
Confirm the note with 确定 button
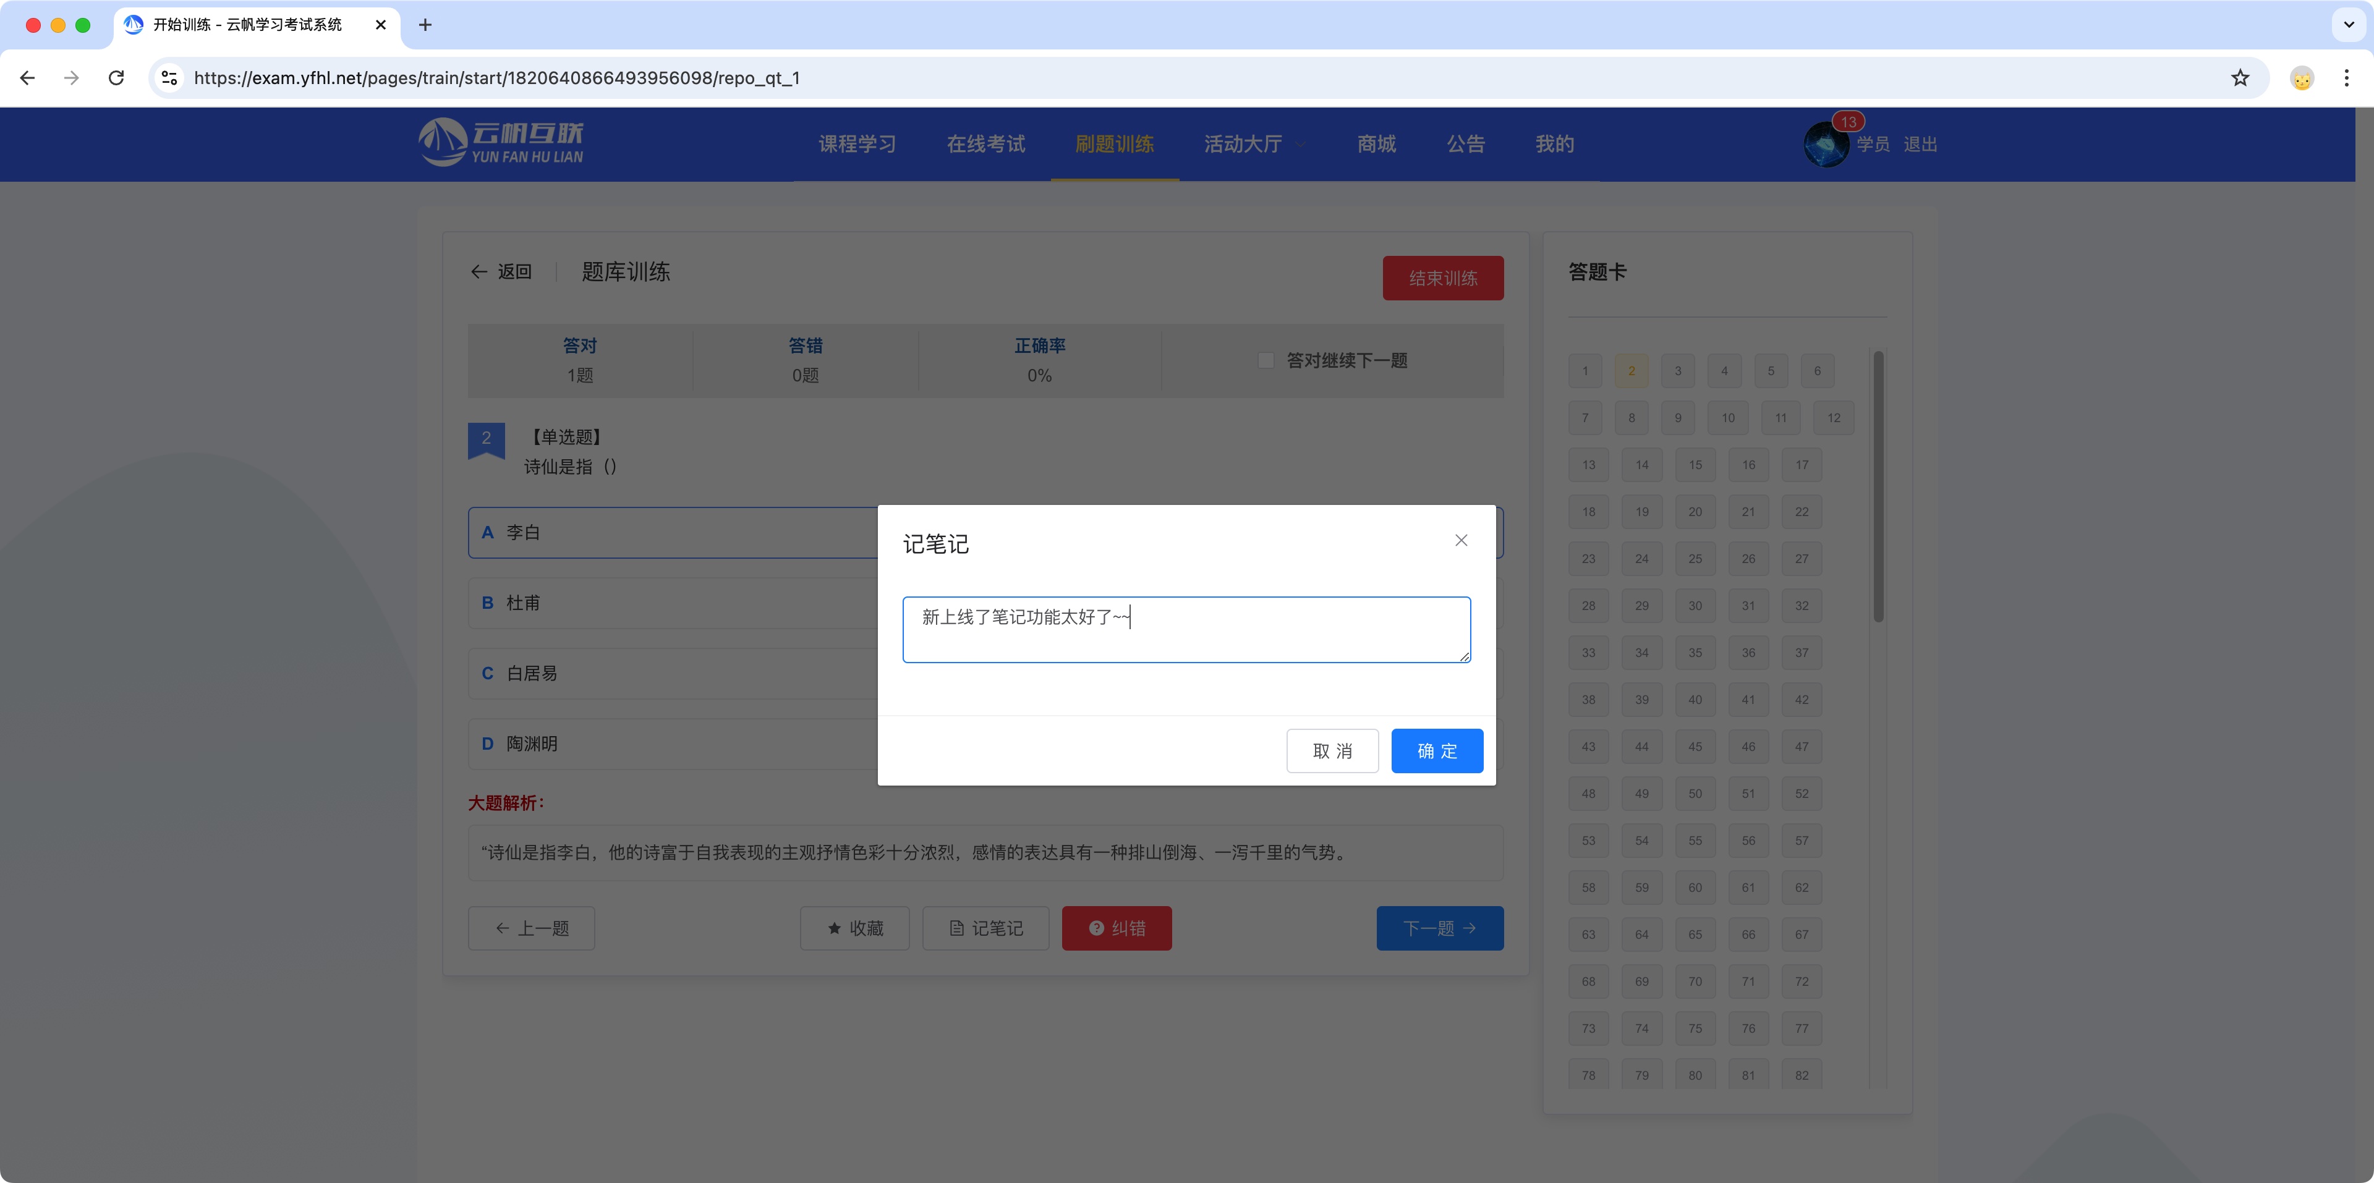1437,751
